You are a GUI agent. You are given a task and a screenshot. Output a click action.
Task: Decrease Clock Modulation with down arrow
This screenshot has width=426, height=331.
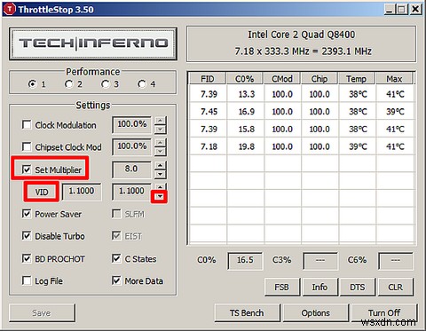click(160, 130)
